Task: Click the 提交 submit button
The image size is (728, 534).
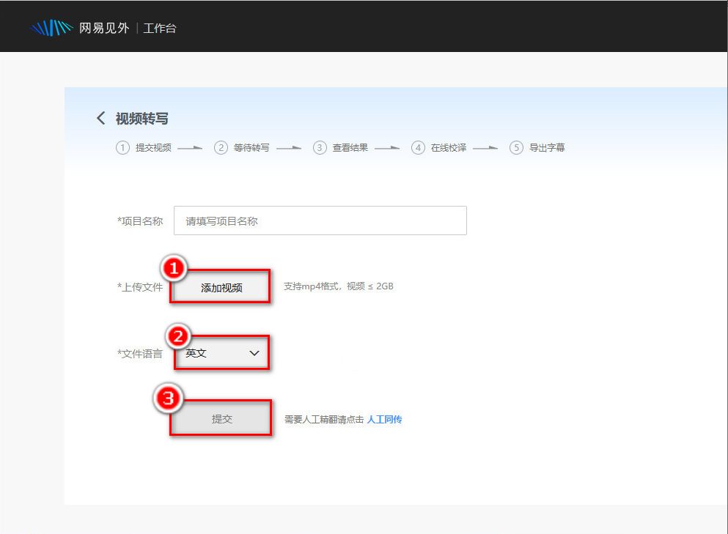Action: pyautogui.click(x=221, y=418)
